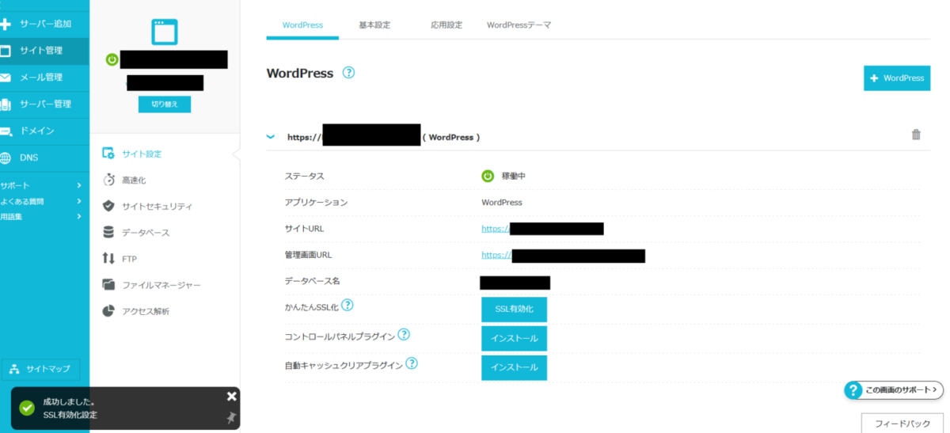The height and width of the screenshot is (433, 950).
Task: Install the 自動キャッシュクリアプラグイン
Action: click(x=514, y=367)
